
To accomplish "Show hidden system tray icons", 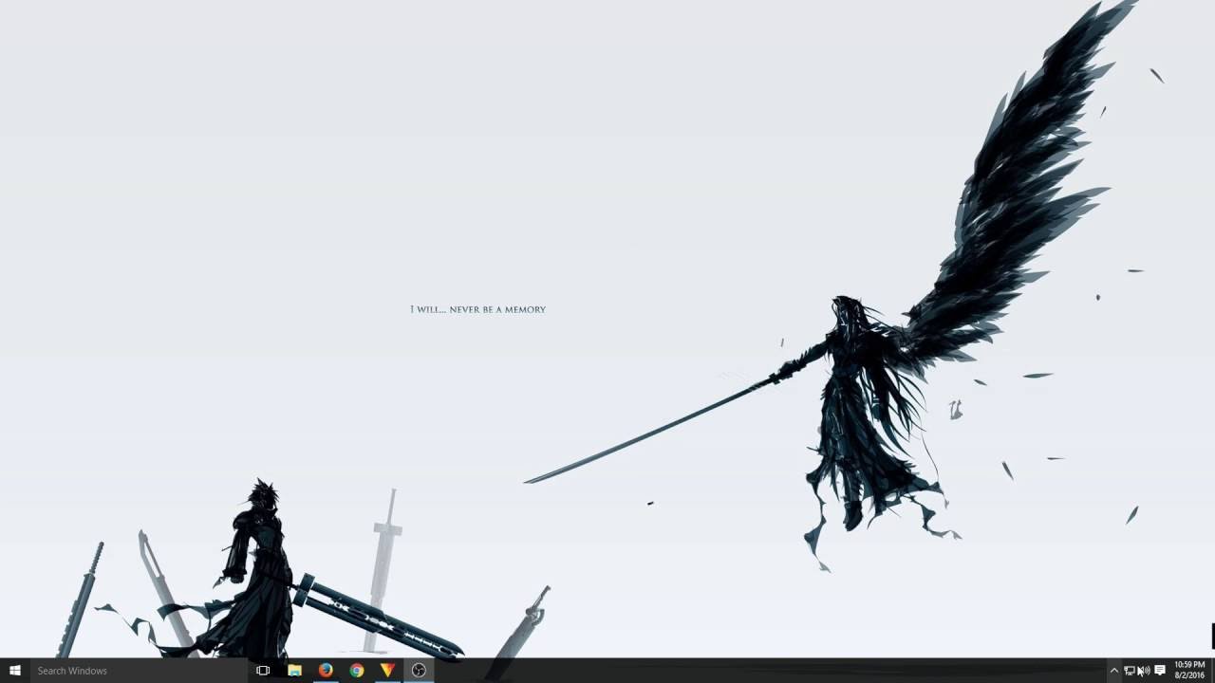I will pyautogui.click(x=1114, y=671).
